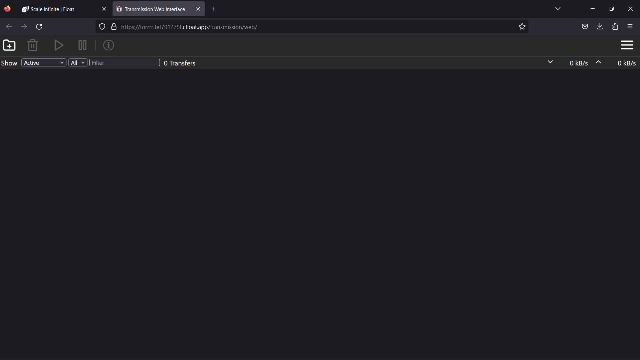This screenshot has height=360, width=640.
Task: Go back to previous page
Action: 9,27
